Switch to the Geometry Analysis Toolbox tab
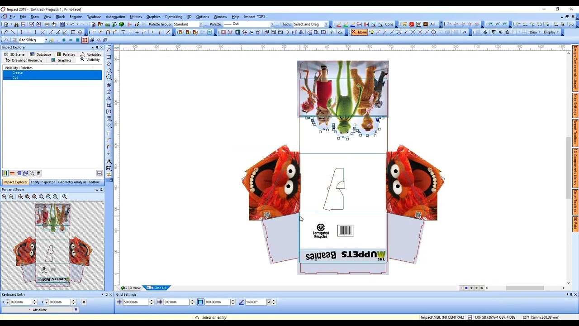The width and height of the screenshot is (579, 326). pos(79,182)
